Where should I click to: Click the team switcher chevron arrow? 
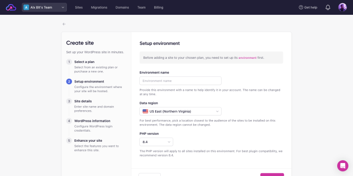point(63,7)
